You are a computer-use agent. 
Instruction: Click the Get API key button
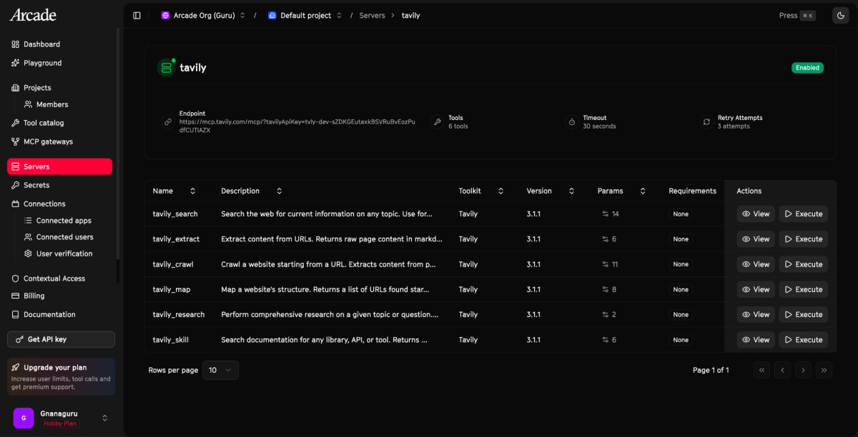[61, 339]
